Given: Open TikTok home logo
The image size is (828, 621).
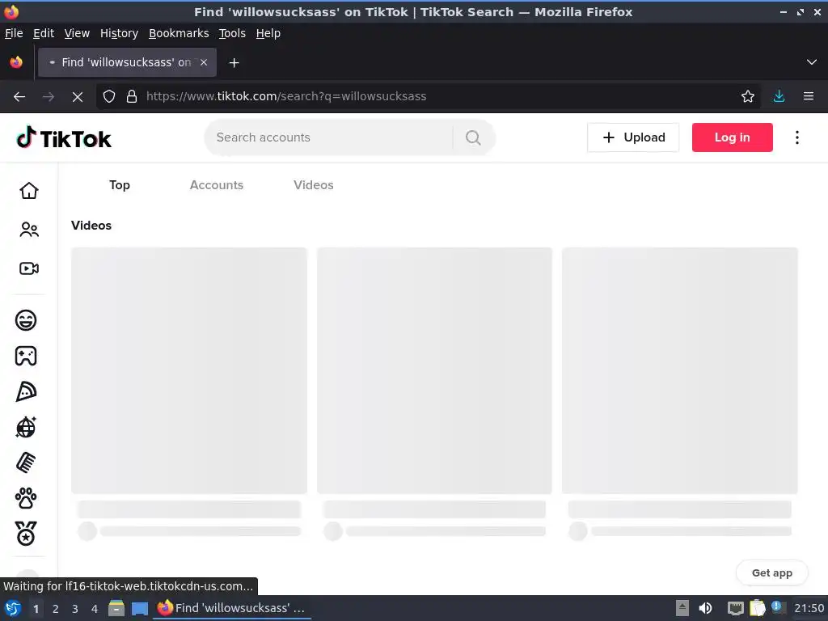Looking at the screenshot, I should tap(63, 137).
